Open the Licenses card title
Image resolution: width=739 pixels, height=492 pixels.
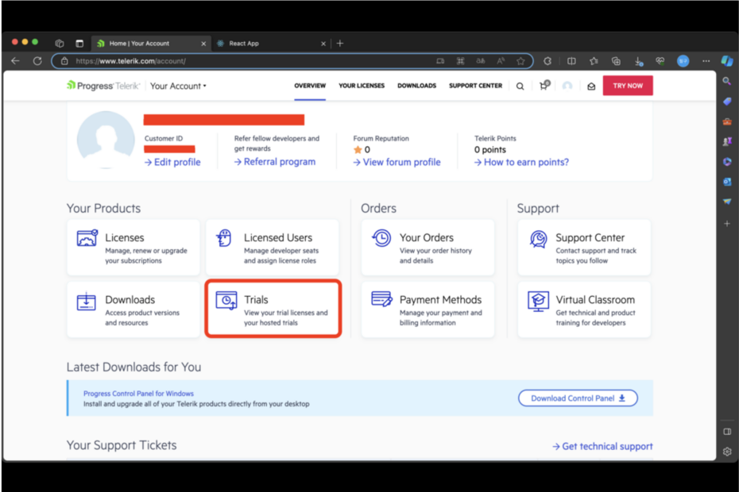pos(125,238)
